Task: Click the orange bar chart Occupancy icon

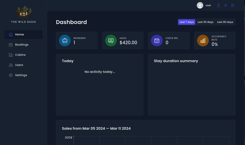Action: (x=203, y=40)
